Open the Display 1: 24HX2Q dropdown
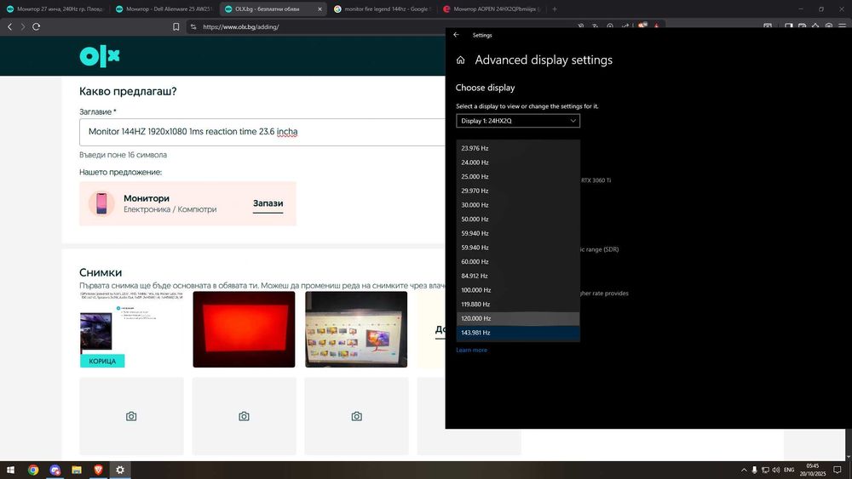Viewport: 852px width, 479px height. (518, 121)
